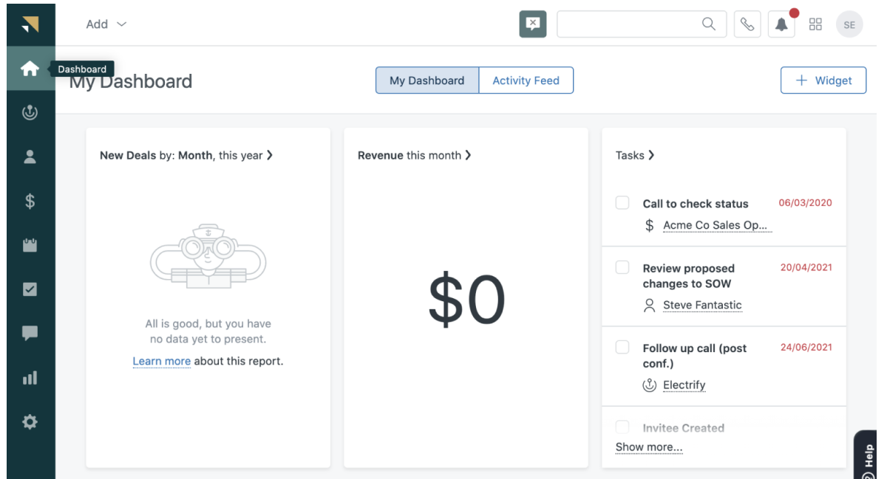The width and height of the screenshot is (887, 479).
Task: Open the Electrify lead link
Action: coord(684,385)
